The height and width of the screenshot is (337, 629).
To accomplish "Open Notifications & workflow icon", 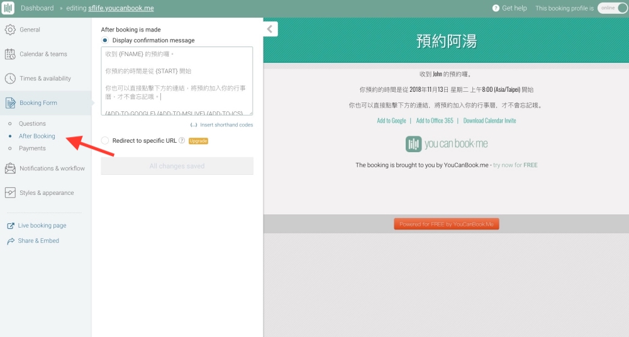I will [x=10, y=168].
